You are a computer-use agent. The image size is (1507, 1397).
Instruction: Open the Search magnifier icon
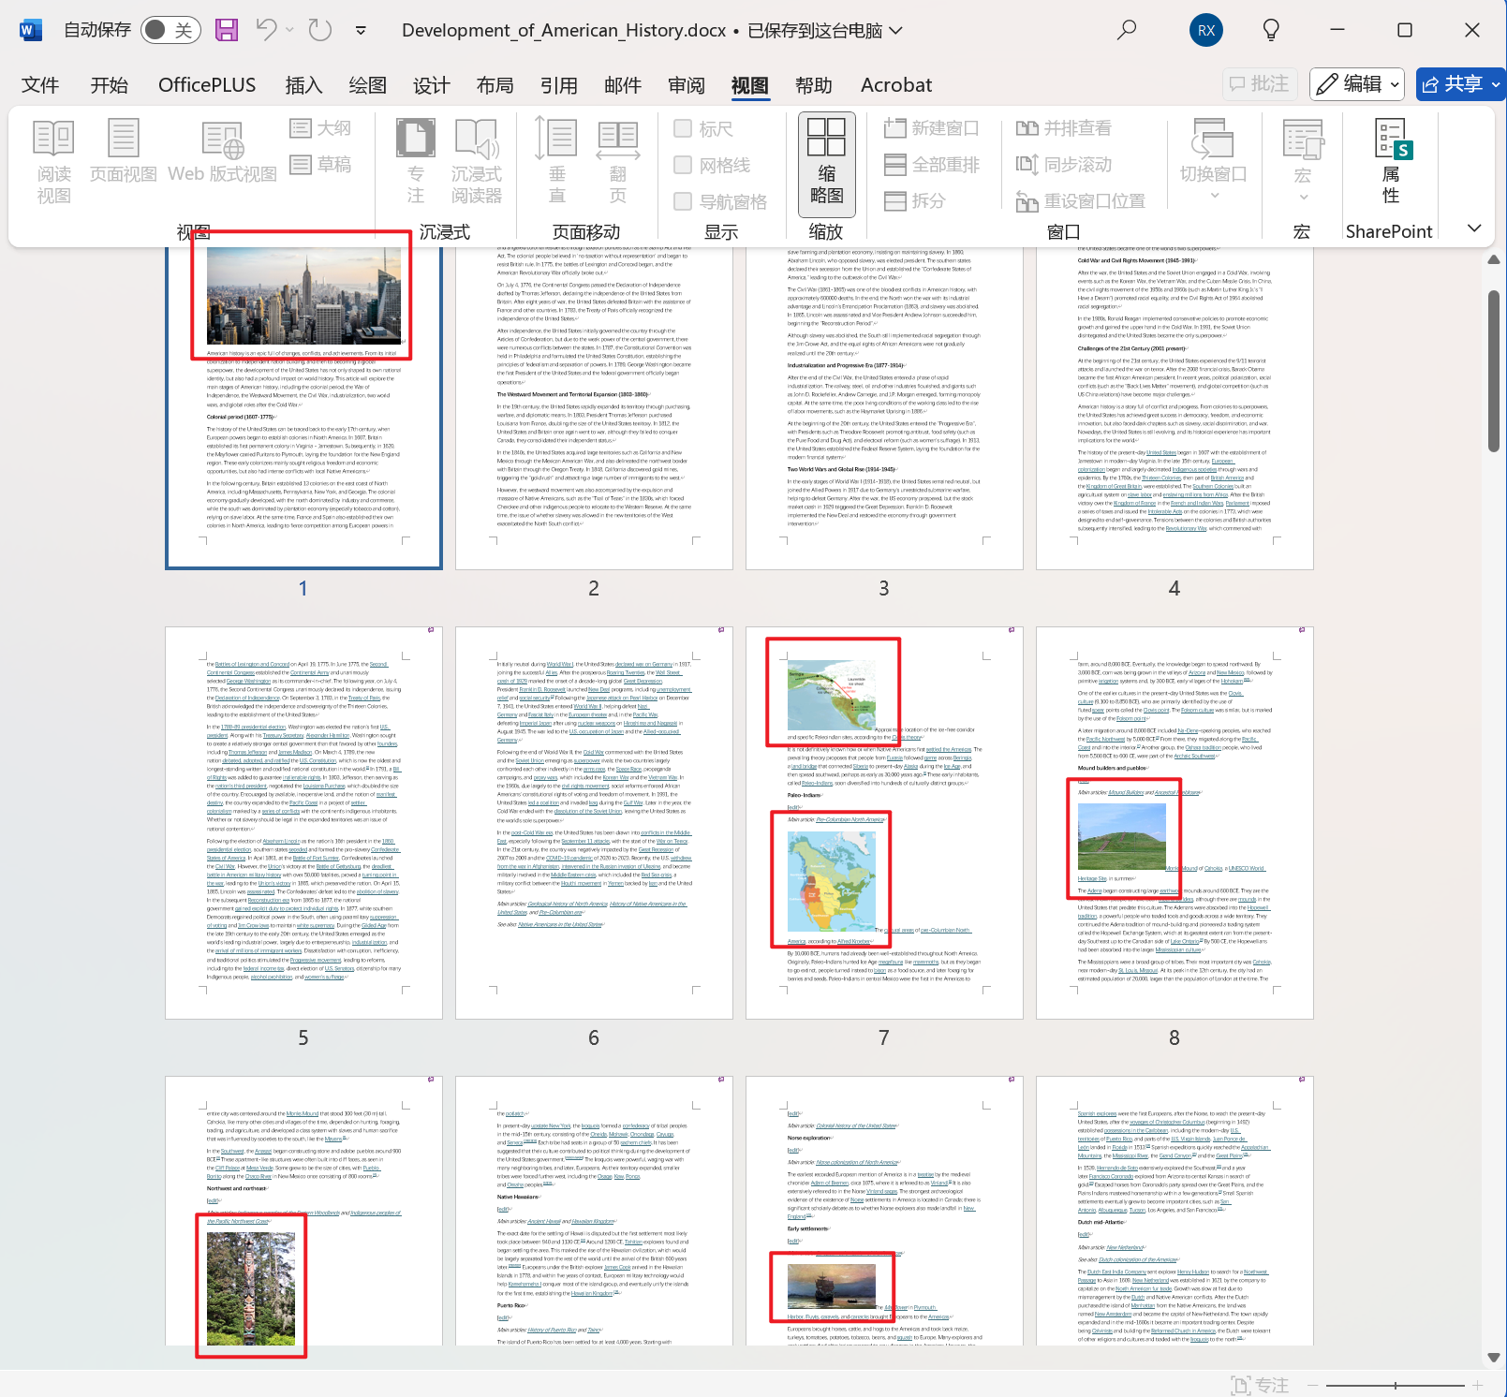tap(1127, 30)
